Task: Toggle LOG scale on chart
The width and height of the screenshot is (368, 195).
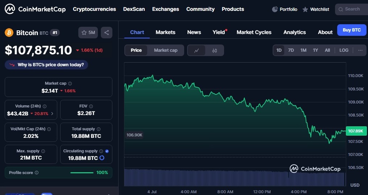Action: coord(344,50)
